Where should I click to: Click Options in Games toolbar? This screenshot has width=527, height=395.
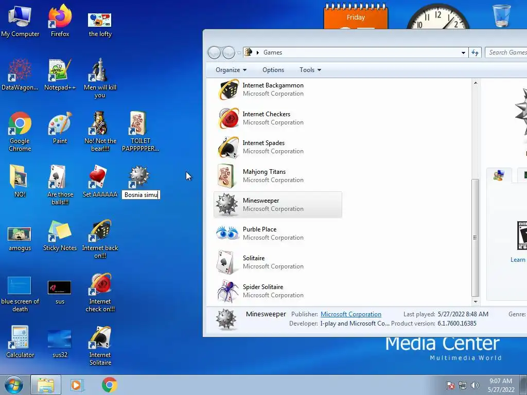tap(273, 70)
